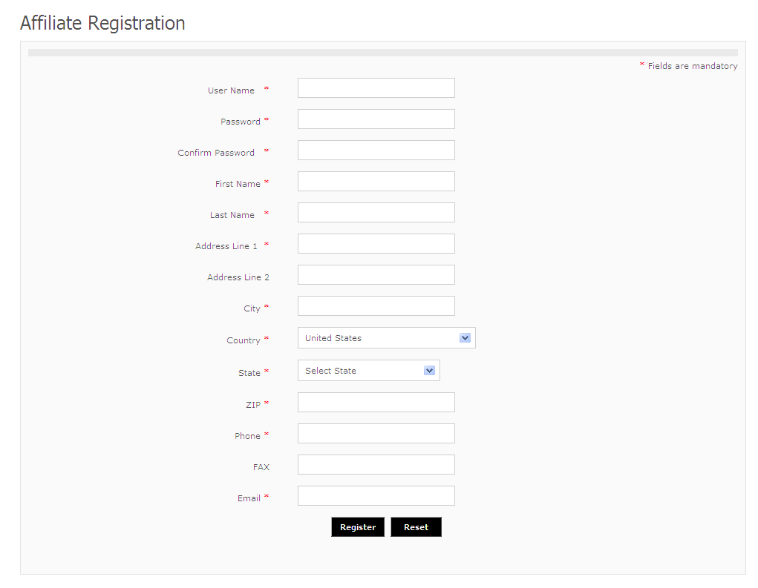The width and height of the screenshot is (758, 588).
Task: Click the Confirm Password field
Action: 376,151
